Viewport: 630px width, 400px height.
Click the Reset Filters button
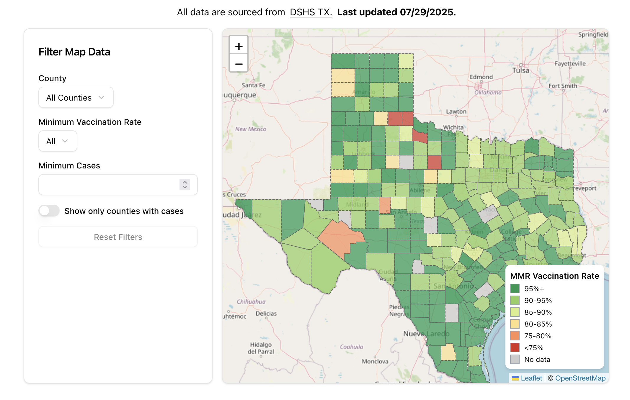click(x=118, y=237)
